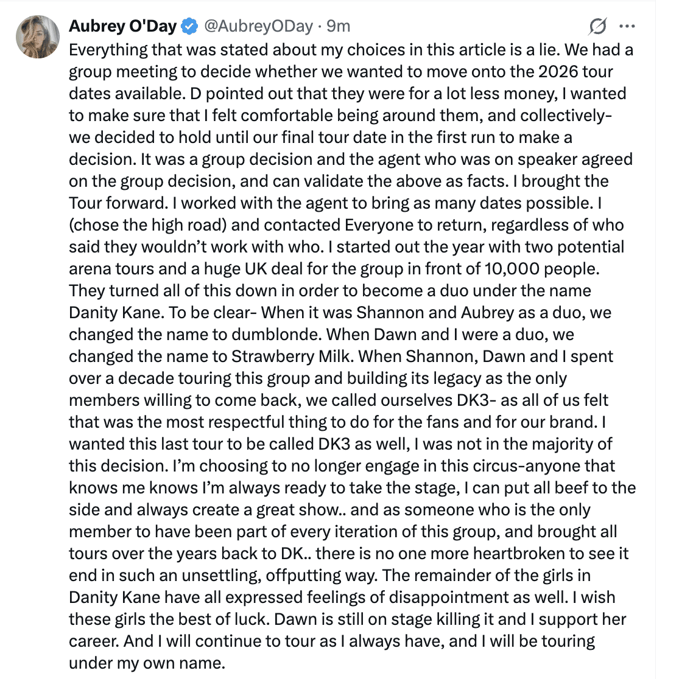
Task: Open the three-dot More options menu
Action: (627, 26)
